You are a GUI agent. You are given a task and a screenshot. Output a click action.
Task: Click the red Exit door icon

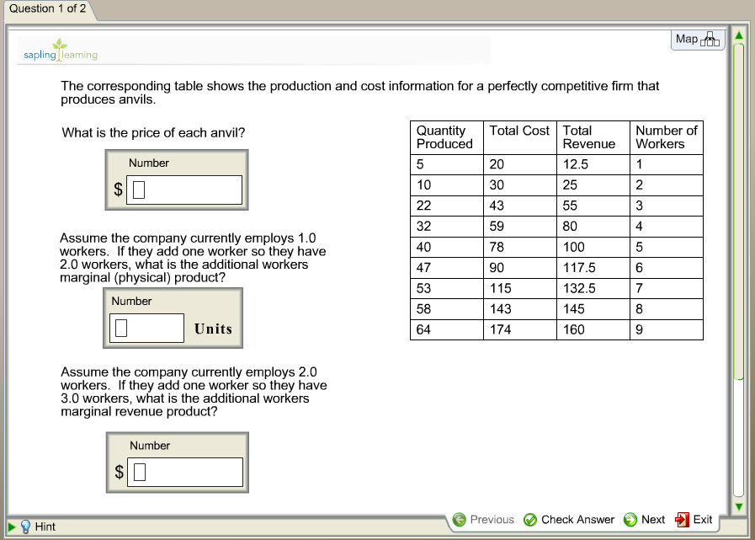682,519
